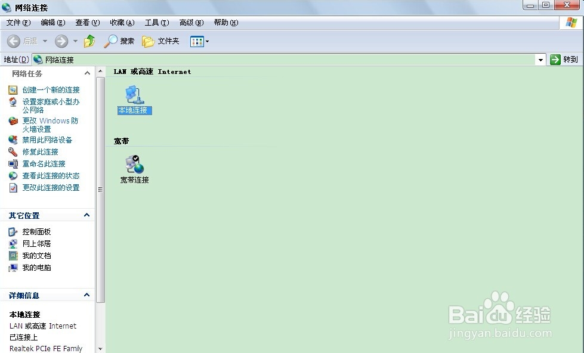Image resolution: width=584 pixels, height=353 pixels.
Task: Click the Realtek PCIe FE Family text
Action: [46, 349]
